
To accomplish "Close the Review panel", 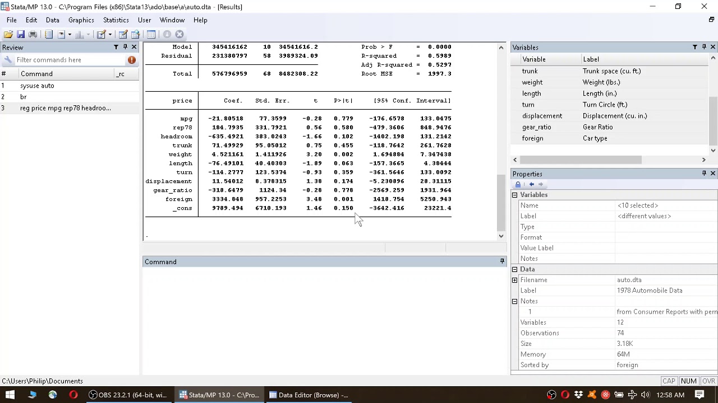I will click(134, 47).
